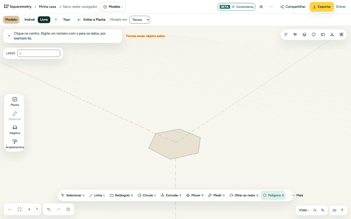This screenshot has width=351, height=219.
Task: Select the Círculo tool
Action: pyautogui.click(x=147, y=195)
